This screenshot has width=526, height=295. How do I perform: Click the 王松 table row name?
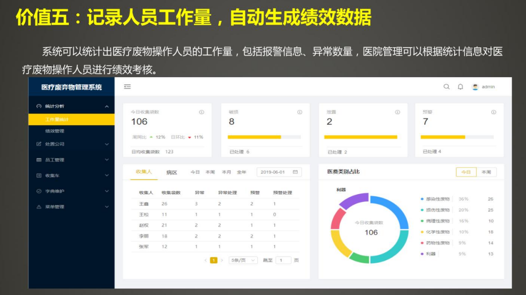point(144,215)
